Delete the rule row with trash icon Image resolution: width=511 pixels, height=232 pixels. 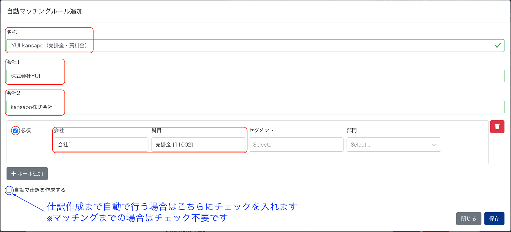tap(497, 127)
